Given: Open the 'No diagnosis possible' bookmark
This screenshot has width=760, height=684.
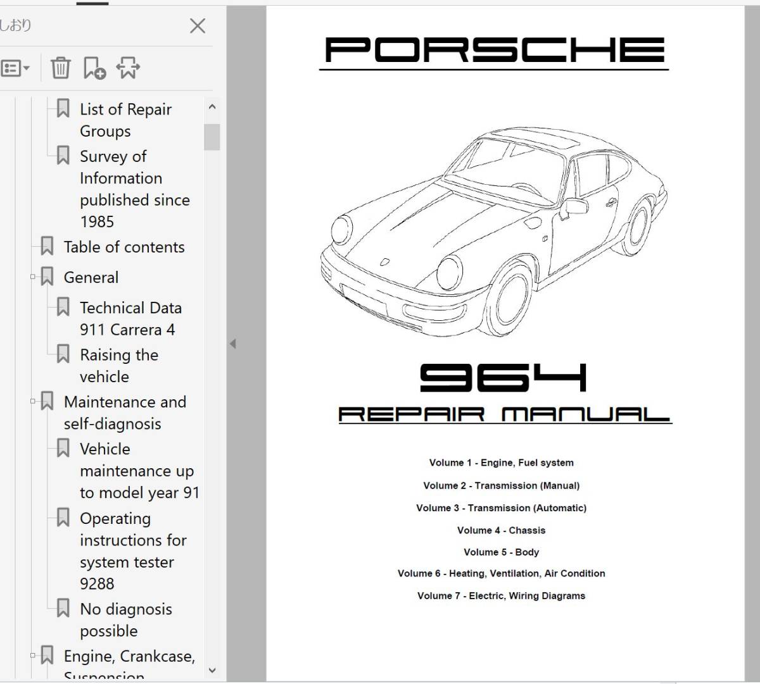Looking at the screenshot, I should [126, 620].
